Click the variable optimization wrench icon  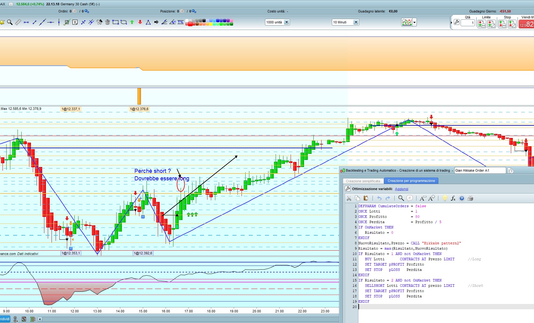tap(347, 188)
